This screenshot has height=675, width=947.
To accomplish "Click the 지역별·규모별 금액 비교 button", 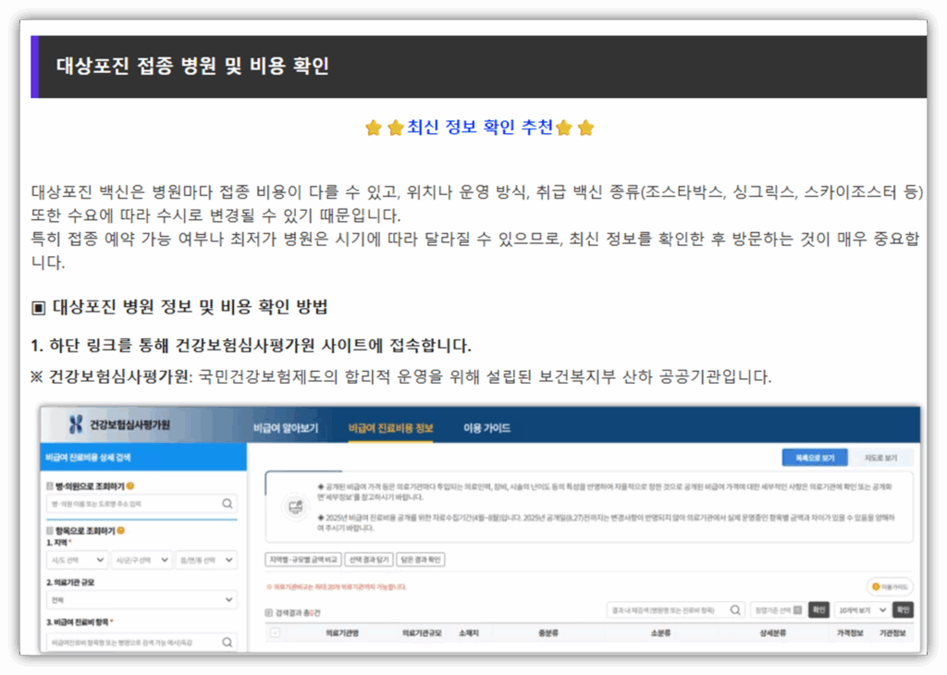I will pos(303,559).
